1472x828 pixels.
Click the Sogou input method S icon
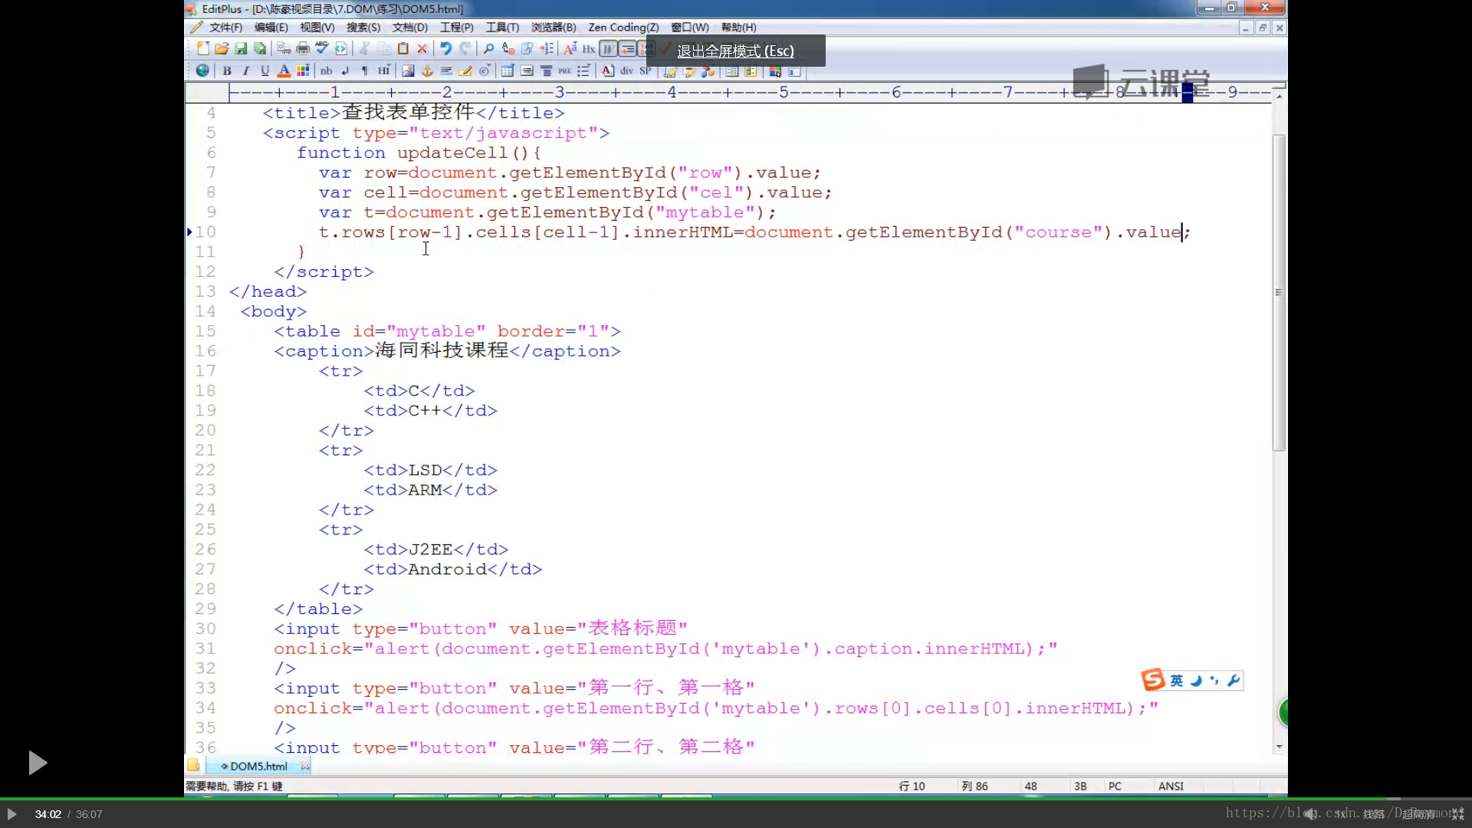click(1153, 679)
